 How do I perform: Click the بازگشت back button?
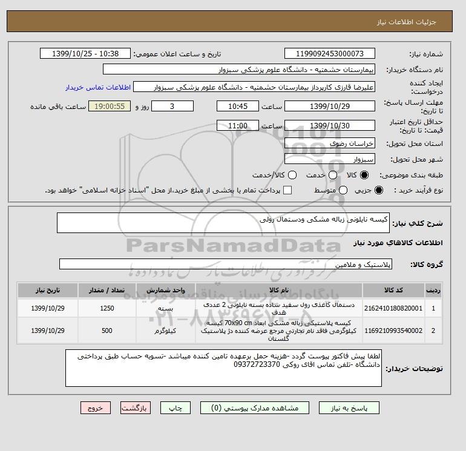pos(136,408)
